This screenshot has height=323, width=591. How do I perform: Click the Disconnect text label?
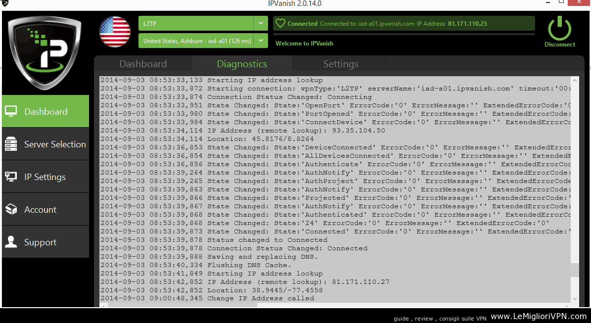point(560,45)
